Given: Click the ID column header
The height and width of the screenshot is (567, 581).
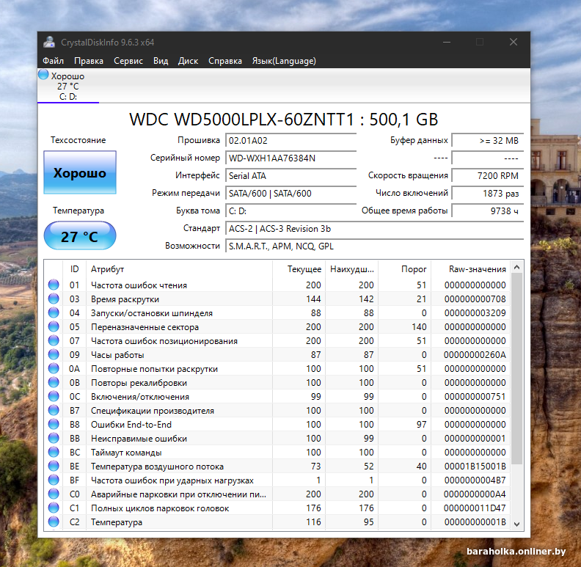Looking at the screenshot, I should 75,269.
